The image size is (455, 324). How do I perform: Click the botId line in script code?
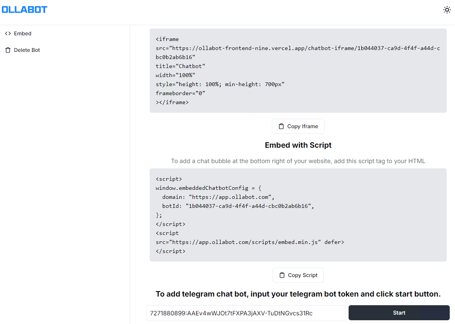(238, 206)
